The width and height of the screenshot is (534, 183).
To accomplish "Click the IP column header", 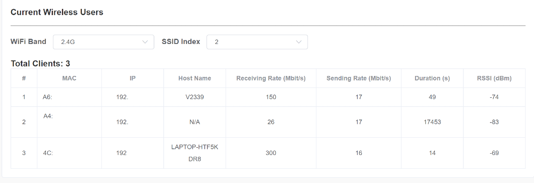I will click(x=133, y=78).
